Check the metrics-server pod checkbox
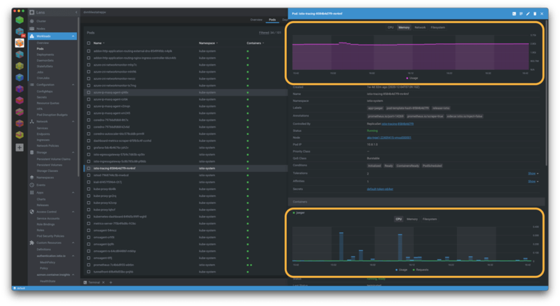This screenshot has height=306, width=560. 89,224
